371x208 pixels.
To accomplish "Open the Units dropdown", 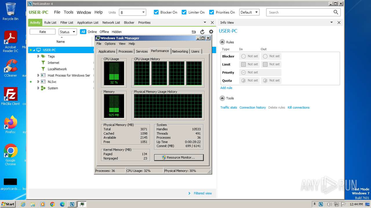I will pos(132,12).
